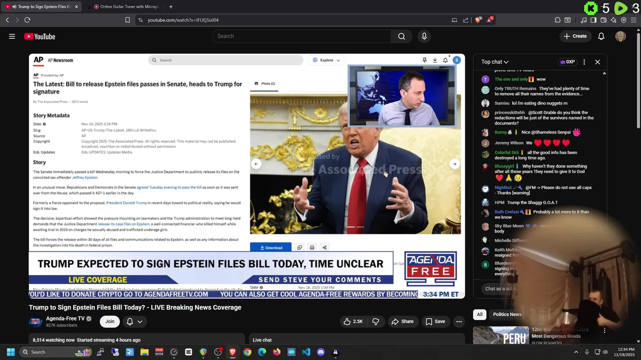Expand channel notification bell dropdown
The height and width of the screenshot is (360, 641).
(134, 321)
